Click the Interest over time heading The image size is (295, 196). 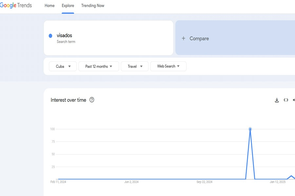(x=69, y=100)
